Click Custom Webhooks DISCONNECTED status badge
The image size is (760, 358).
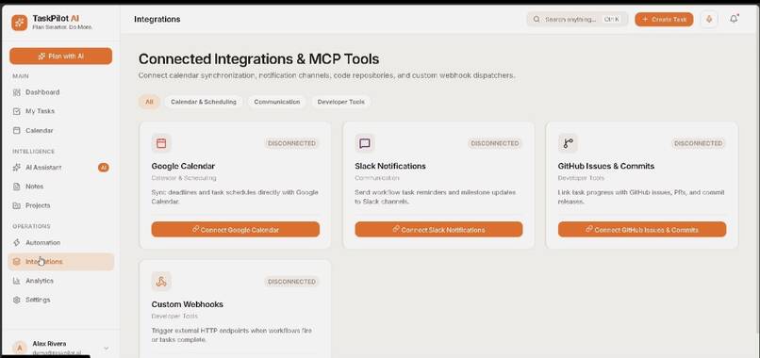point(291,282)
